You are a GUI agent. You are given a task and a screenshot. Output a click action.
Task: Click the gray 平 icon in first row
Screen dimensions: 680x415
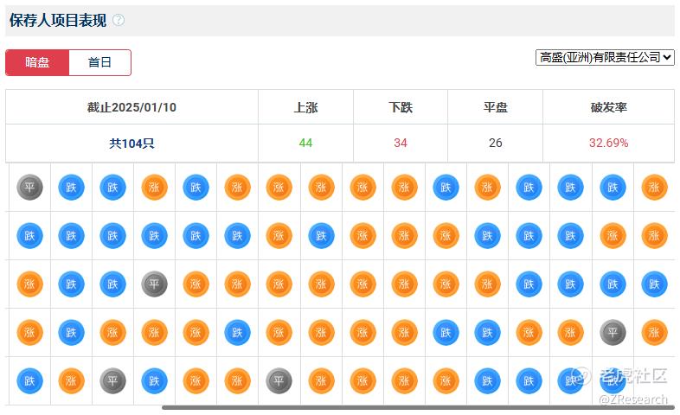pos(30,187)
